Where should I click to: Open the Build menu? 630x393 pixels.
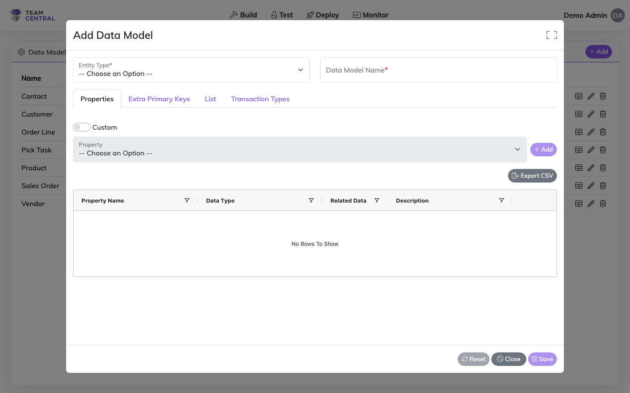coord(244,15)
